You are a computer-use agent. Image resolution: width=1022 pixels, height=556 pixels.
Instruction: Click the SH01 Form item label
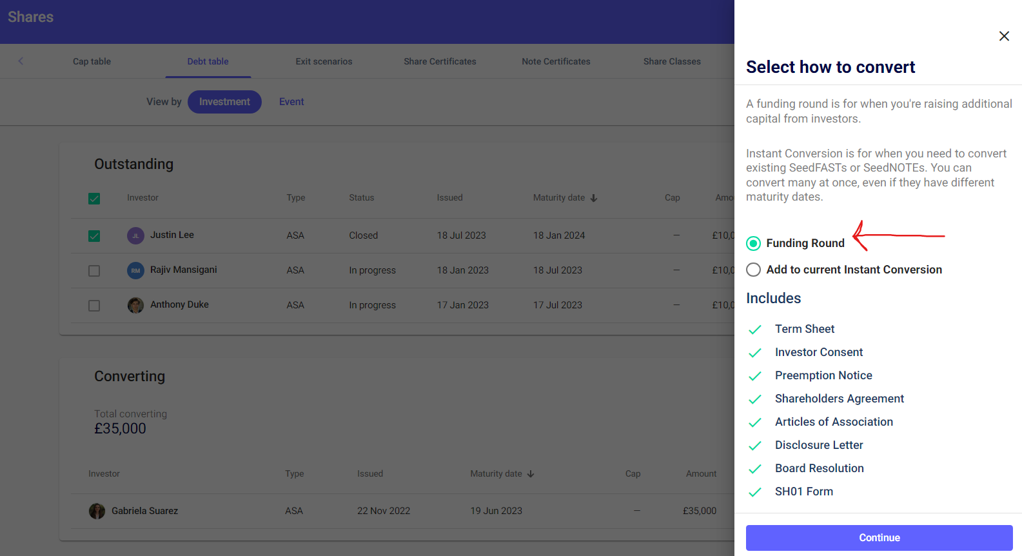[x=804, y=491]
